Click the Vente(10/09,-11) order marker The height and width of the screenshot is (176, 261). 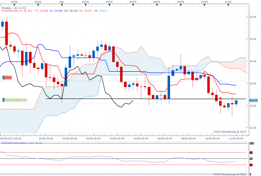(x=15, y=100)
